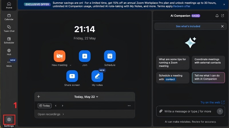Start a New meeting with orange icon
The height and width of the screenshot is (128, 229).
(60, 56)
